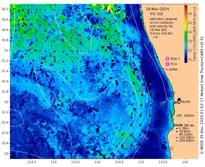This screenshot has height=167, width=205.
Task: Click the longitude axis label 114.5
Action: click(119, 162)
